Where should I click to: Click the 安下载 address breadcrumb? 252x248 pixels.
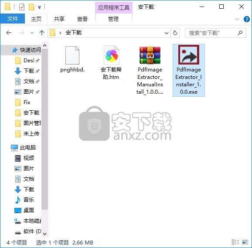tap(74, 33)
